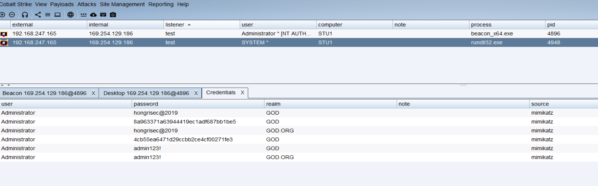Open downloads with the cloud icon
The height and width of the screenshot is (186, 598).
pos(93,15)
